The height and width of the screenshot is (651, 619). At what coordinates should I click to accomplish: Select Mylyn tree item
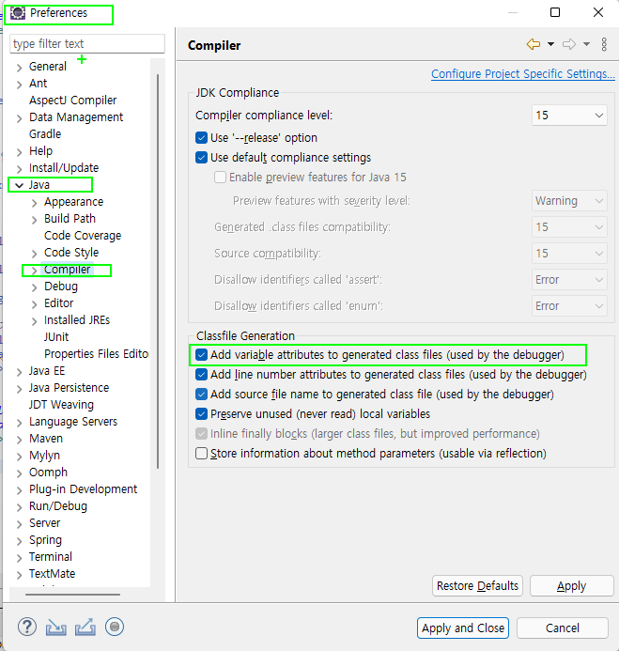(44, 456)
